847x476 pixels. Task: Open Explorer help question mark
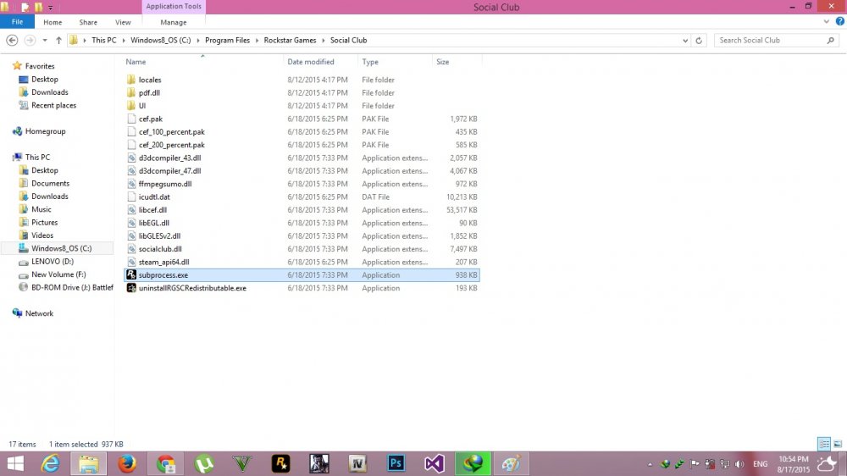840,22
